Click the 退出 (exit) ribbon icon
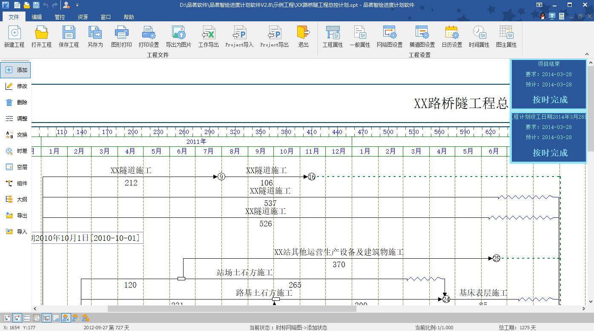Viewport: 594px width, 331px height. (303, 37)
